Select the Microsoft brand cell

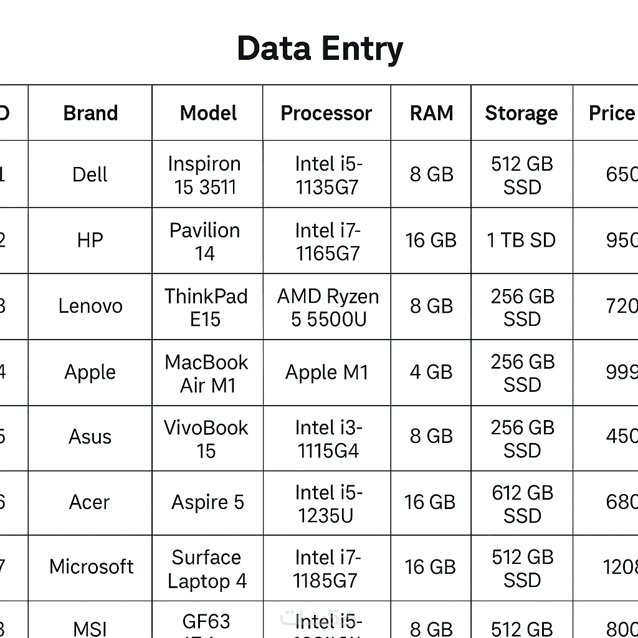92,567
